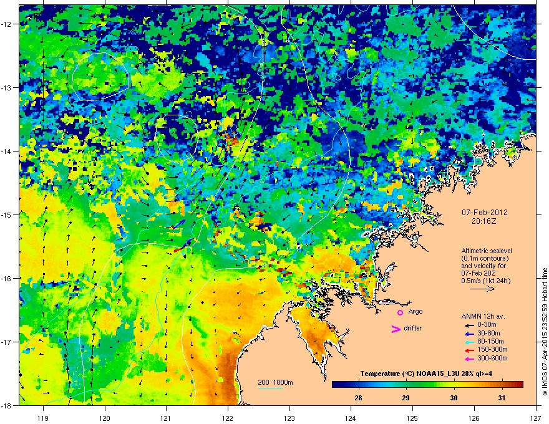This screenshot has width=549, height=424.
Task: Click the 'ANMN 12h av.' heading
Action: click(x=483, y=316)
